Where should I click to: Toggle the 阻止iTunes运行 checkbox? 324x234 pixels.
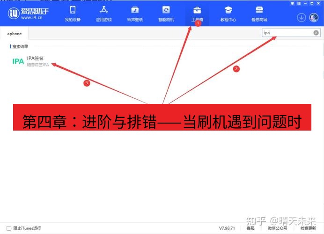[9, 228]
